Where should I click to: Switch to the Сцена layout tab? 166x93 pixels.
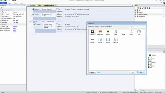click(x=39, y=5)
